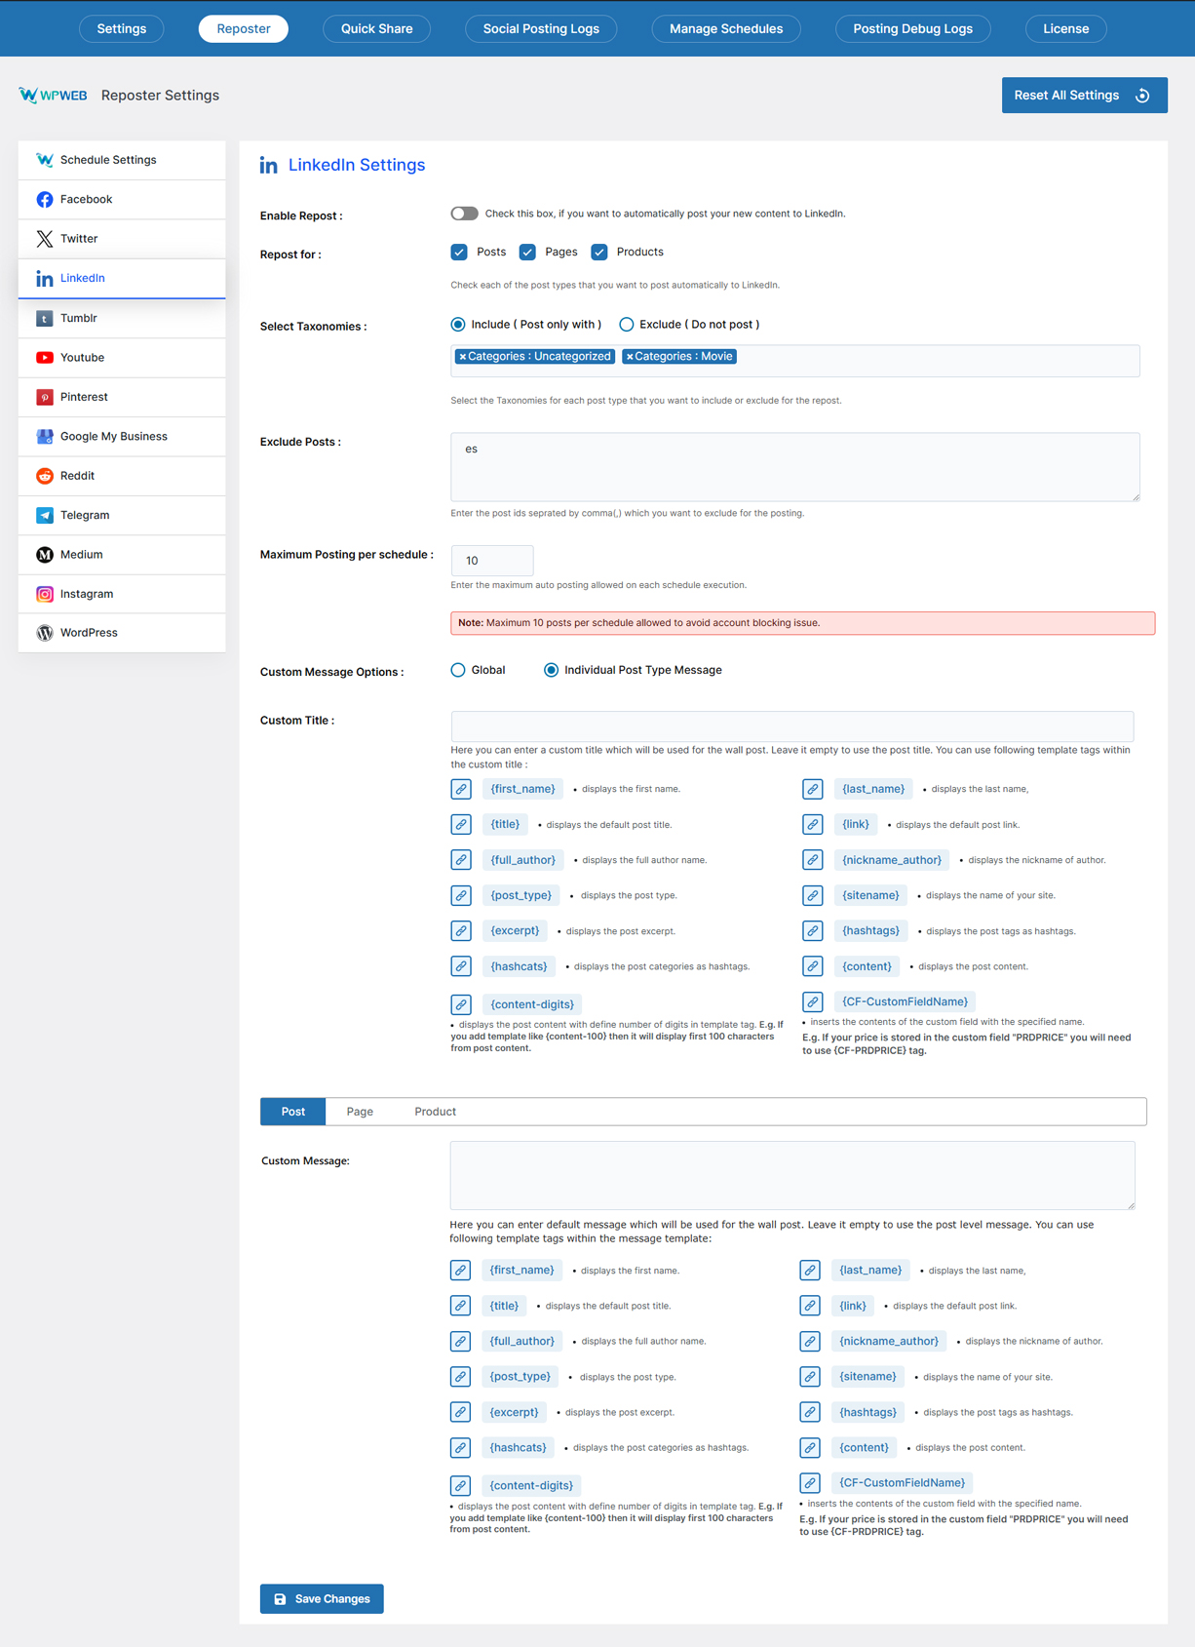Switch to the Product message tab
The width and height of the screenshot is (1195, 1647).
tap(435, 1112)
